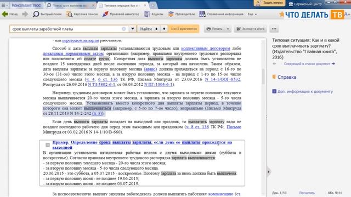Open Карточка поиска search card
The image size is (351, 197).
[x=82, y=14]
